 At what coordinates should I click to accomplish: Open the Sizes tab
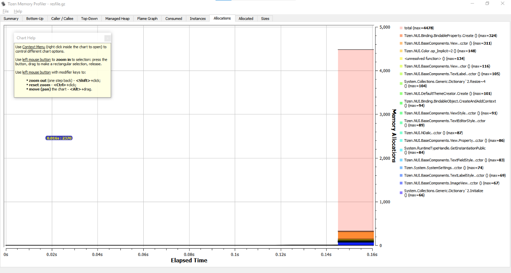click(x=265, y=18)
